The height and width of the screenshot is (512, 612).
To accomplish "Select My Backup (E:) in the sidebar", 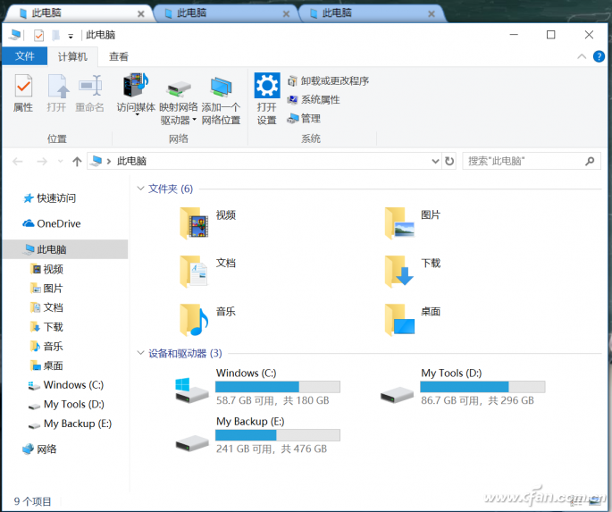I will (70, 424).
